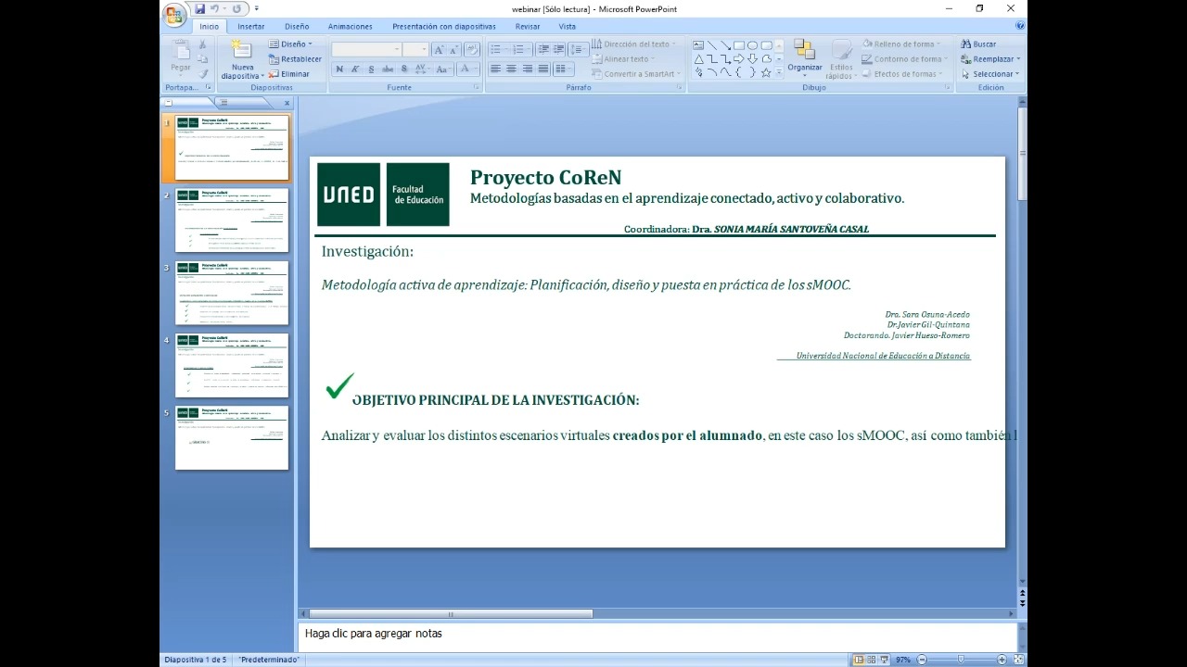The image size is (1187, 667).
Task: Select the star shape in shapes gallery
Action: click(x=766, y=72)
